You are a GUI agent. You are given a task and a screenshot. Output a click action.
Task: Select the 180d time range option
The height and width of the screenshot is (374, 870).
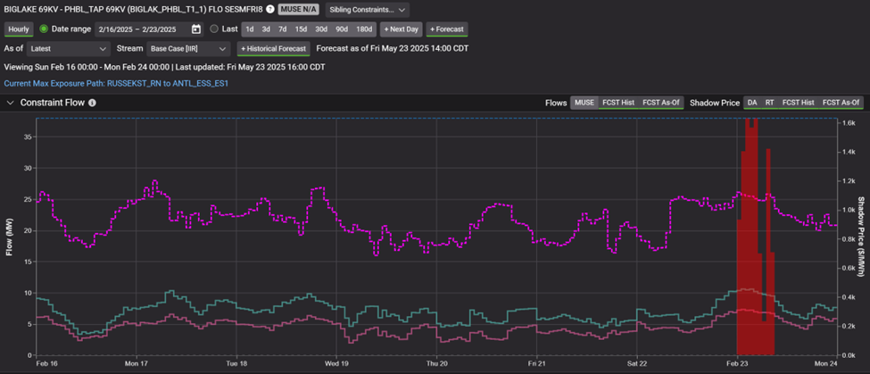coord(364,29)
